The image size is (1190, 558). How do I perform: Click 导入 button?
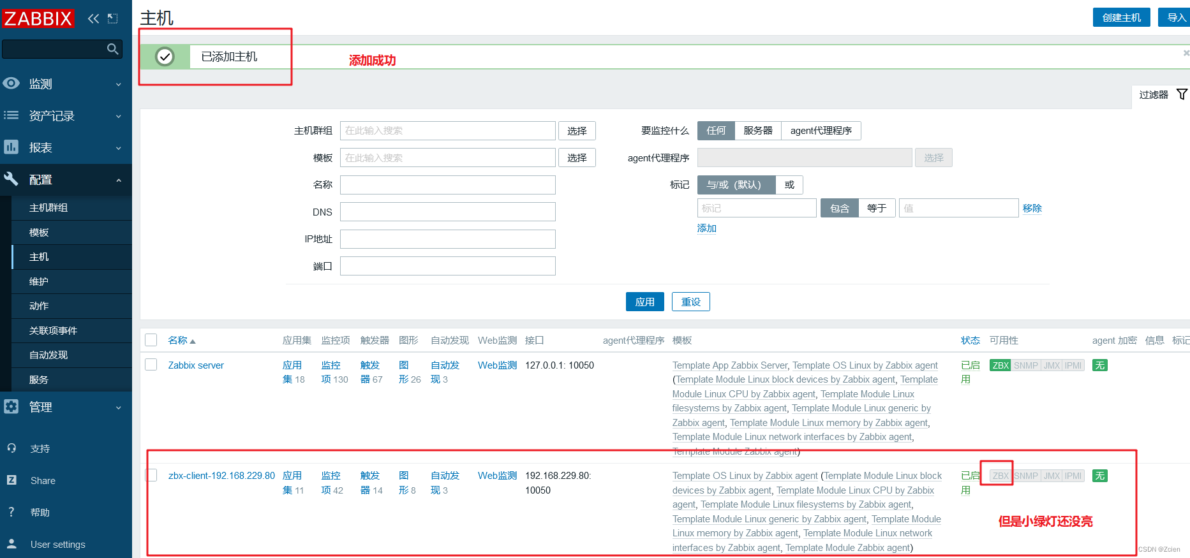click(x=1175, y=17)
